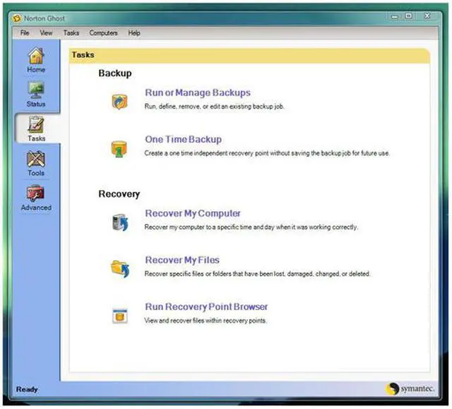Screen dimensions: 452x409
Task: Open the Advanced toolbox icon in sidebar
Action: click(35, 194)
